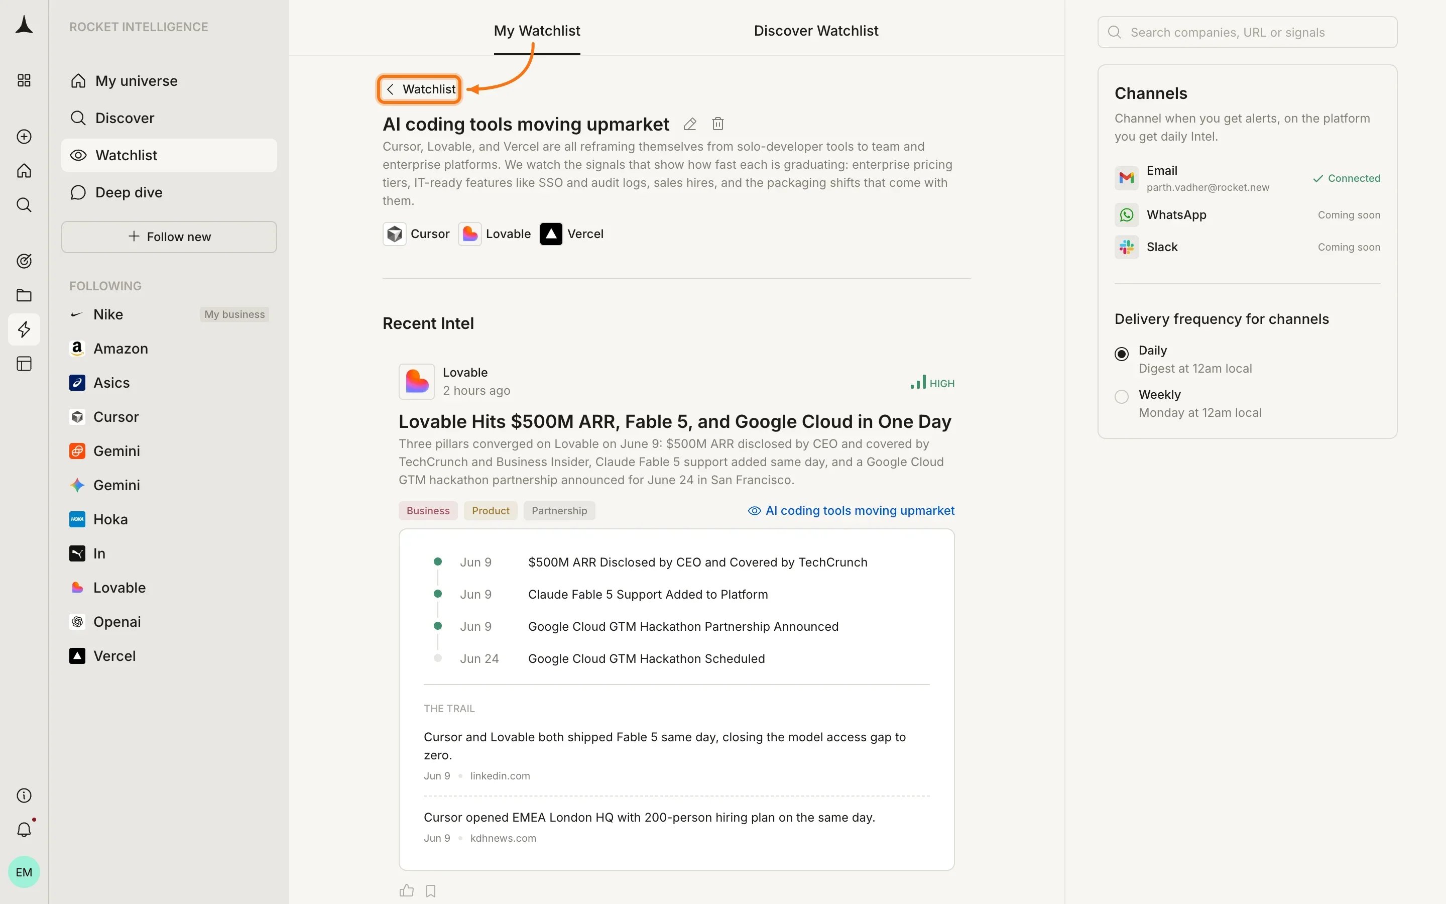Select Daily delivery frequency
This screenshot has height=904, width=1446.
[x=1122, y=354]
